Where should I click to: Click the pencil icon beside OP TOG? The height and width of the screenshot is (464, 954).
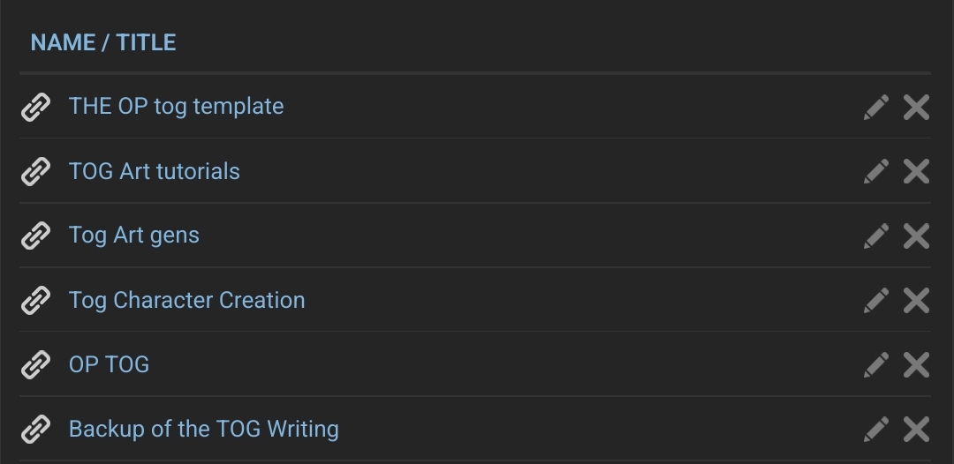click(x=875, y=364)
